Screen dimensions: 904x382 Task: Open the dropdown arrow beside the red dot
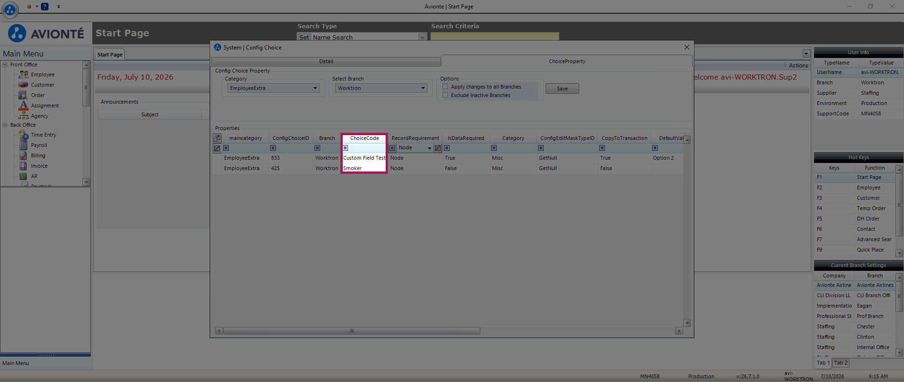36,7
